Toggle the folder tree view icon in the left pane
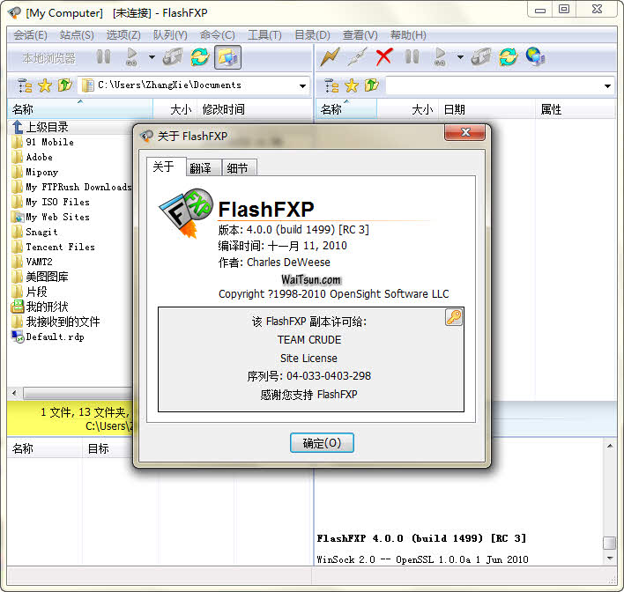This screenshot has width=624, height=592. [23, 85]
